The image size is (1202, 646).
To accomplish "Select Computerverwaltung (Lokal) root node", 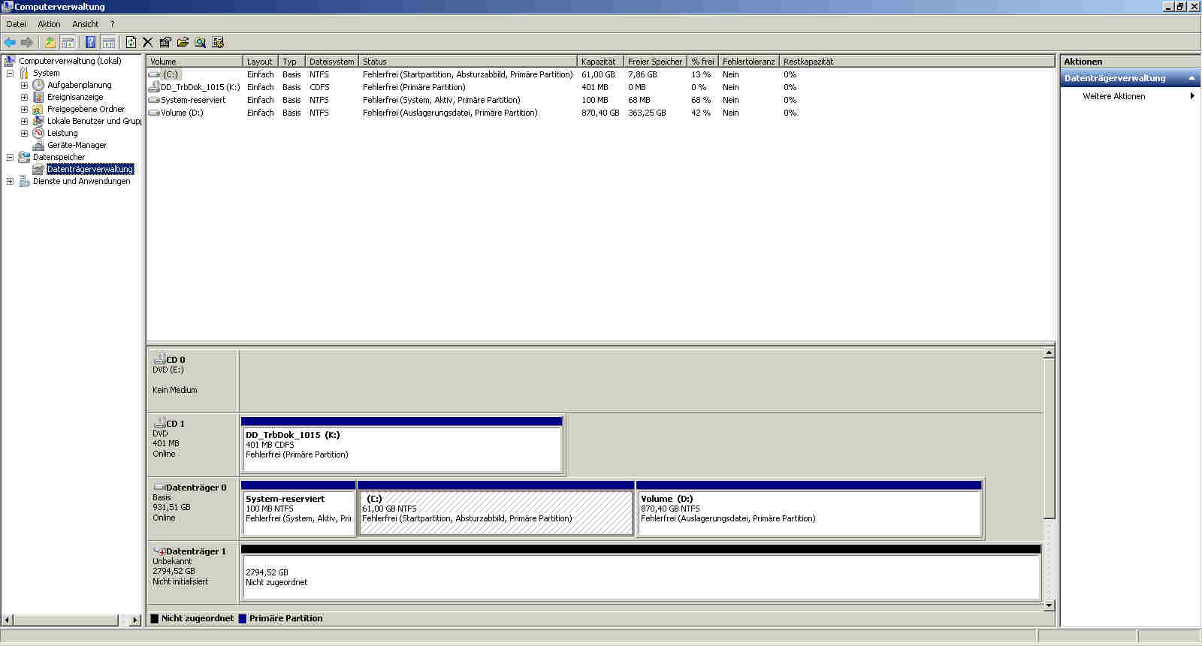I will point(70,61).
